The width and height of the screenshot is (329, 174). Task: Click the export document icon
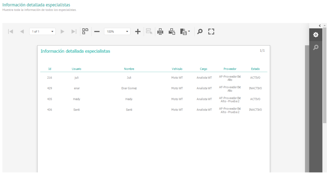pyautogui.click(x=184, y=32)
